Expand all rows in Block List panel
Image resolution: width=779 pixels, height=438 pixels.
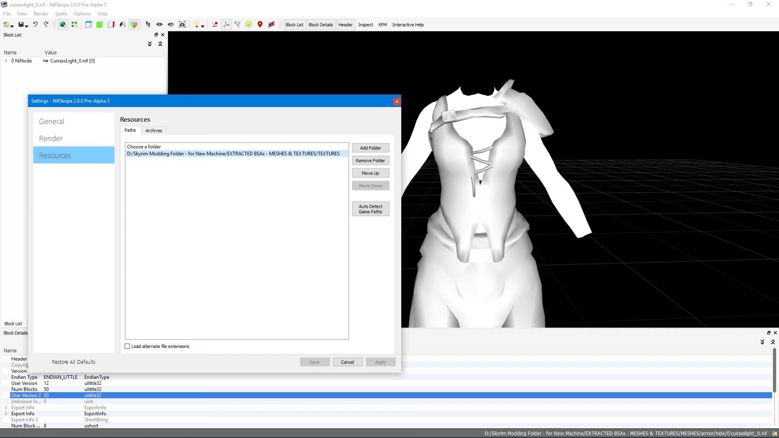click(x=149, y=44)
